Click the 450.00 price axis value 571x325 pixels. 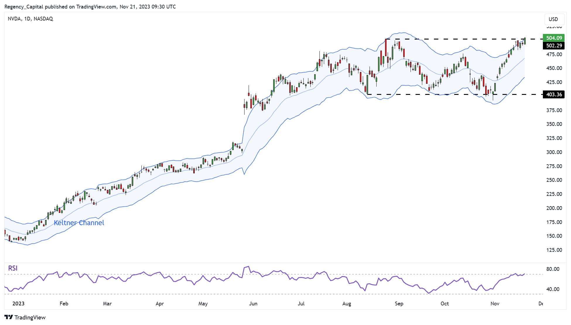[x=554, y=68]
